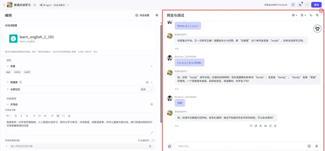Open the version history clock icon
Screen dimensions: 325x151
(x=293, y=5)
